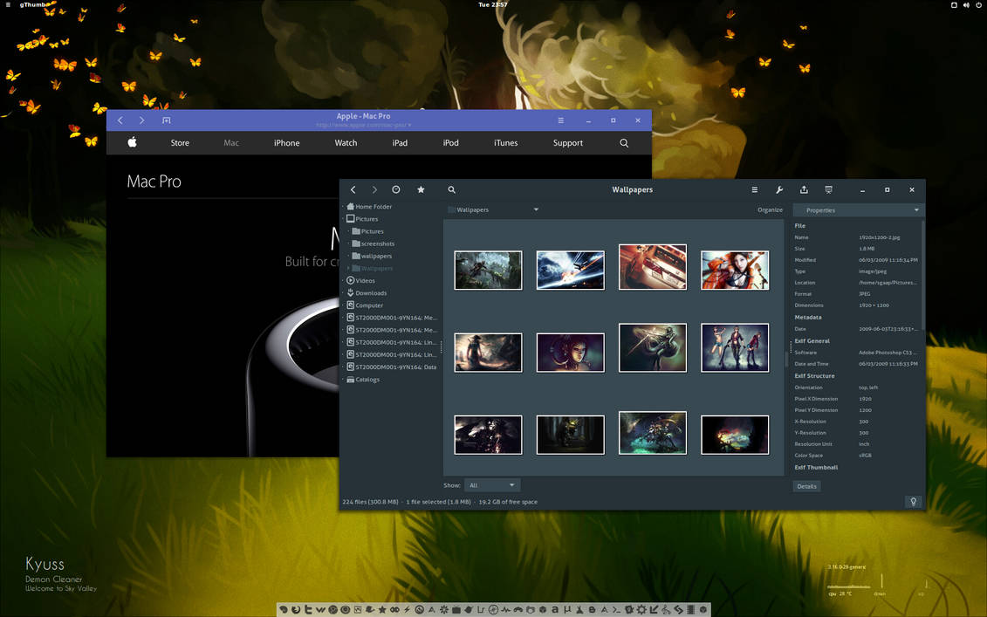The width and height of the screenshot is (987, 617).
Task: Click the volume icon in the top panel
Action: point(966,5)
